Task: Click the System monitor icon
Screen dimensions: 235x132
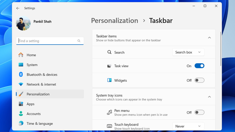Action: pyautogui.click(x=21, y=65)
